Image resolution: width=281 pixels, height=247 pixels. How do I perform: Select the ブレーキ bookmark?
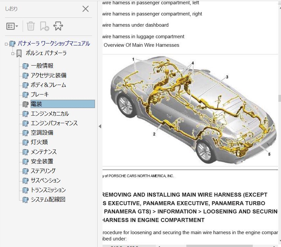click(x=40, y=94)
